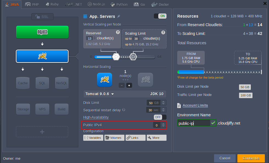Open the Links configuration
The height and width of the screenshot is (163, 269).
[x=135, y=138]
